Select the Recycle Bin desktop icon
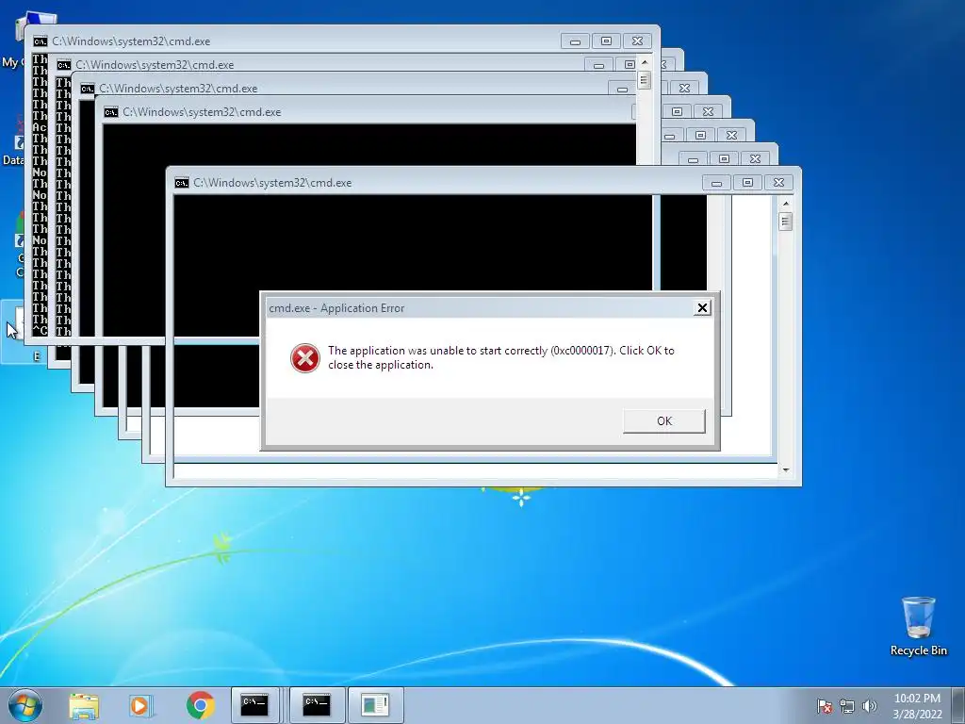Image resolution: width=965 pixels, height=724 pixels. point(918,626)
